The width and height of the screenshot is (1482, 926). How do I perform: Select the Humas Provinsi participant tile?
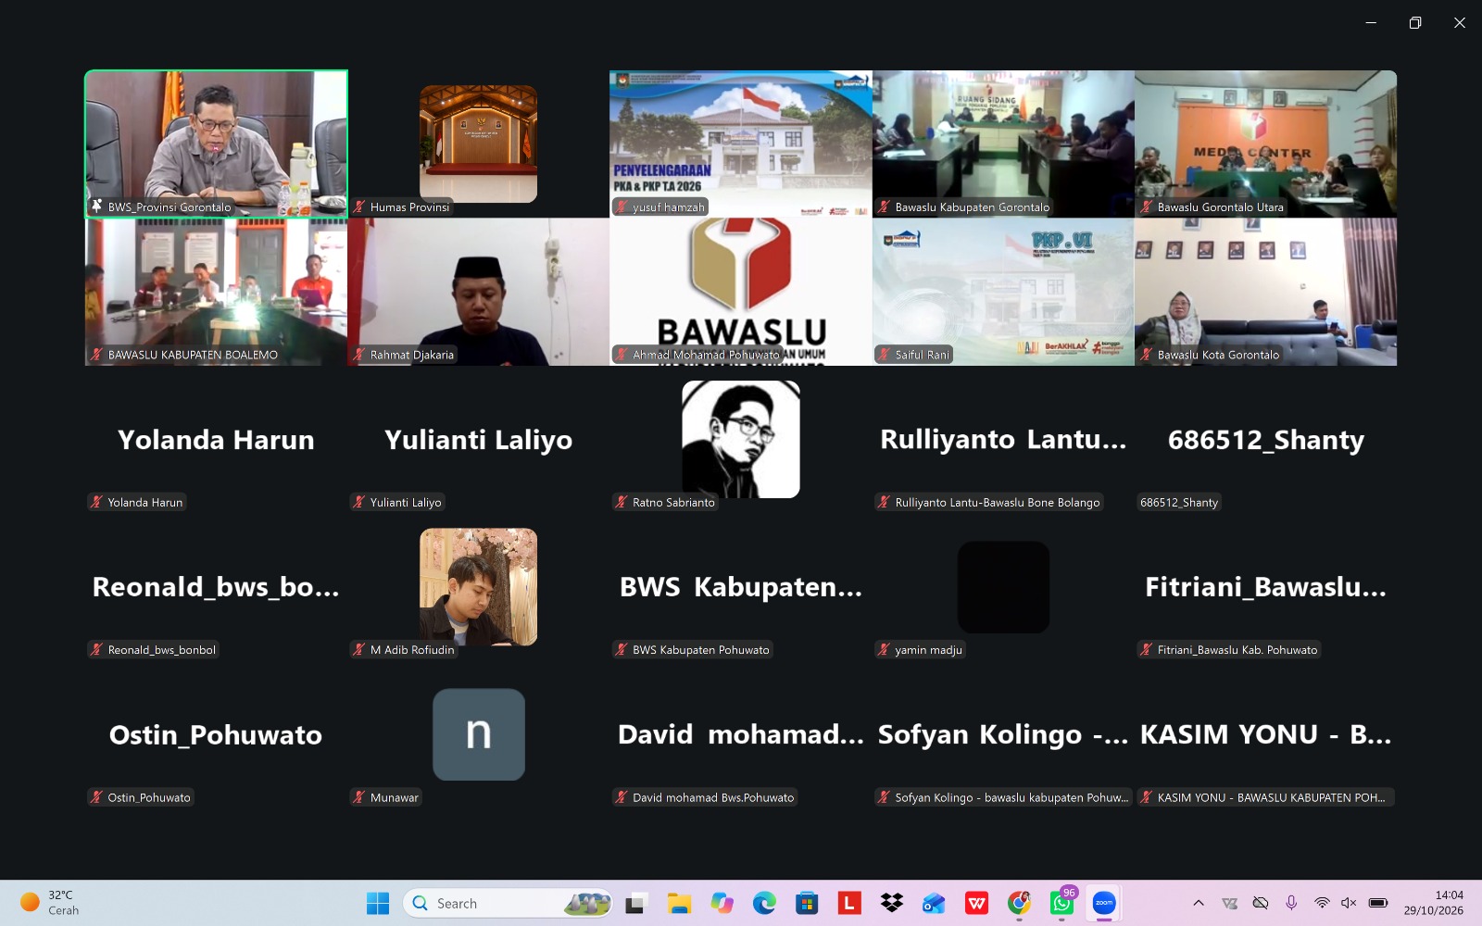coord(479,144)
